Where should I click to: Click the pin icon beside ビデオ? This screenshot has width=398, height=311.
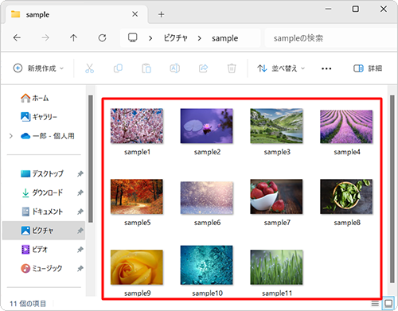tap(80, 250)
